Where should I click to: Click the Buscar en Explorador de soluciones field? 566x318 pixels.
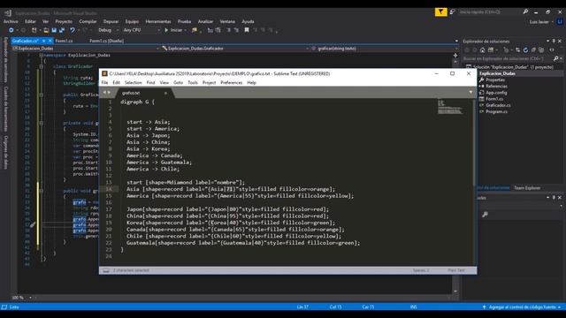pos(508,58)
